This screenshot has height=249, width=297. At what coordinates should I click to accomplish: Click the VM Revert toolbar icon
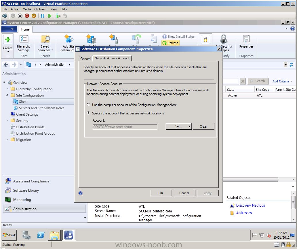click(x=65, y=16)
